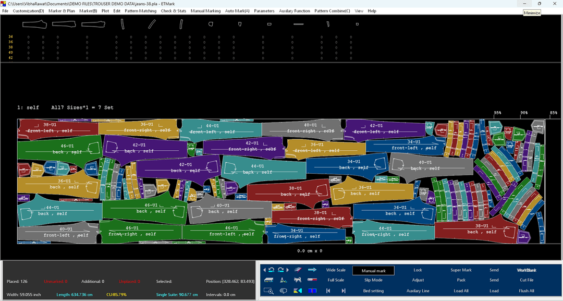Viewport: 563px width, 301px height.
Task: Click the rotate clockwise arrow icon
Action: pyautogui.click(x=280, y=270)
